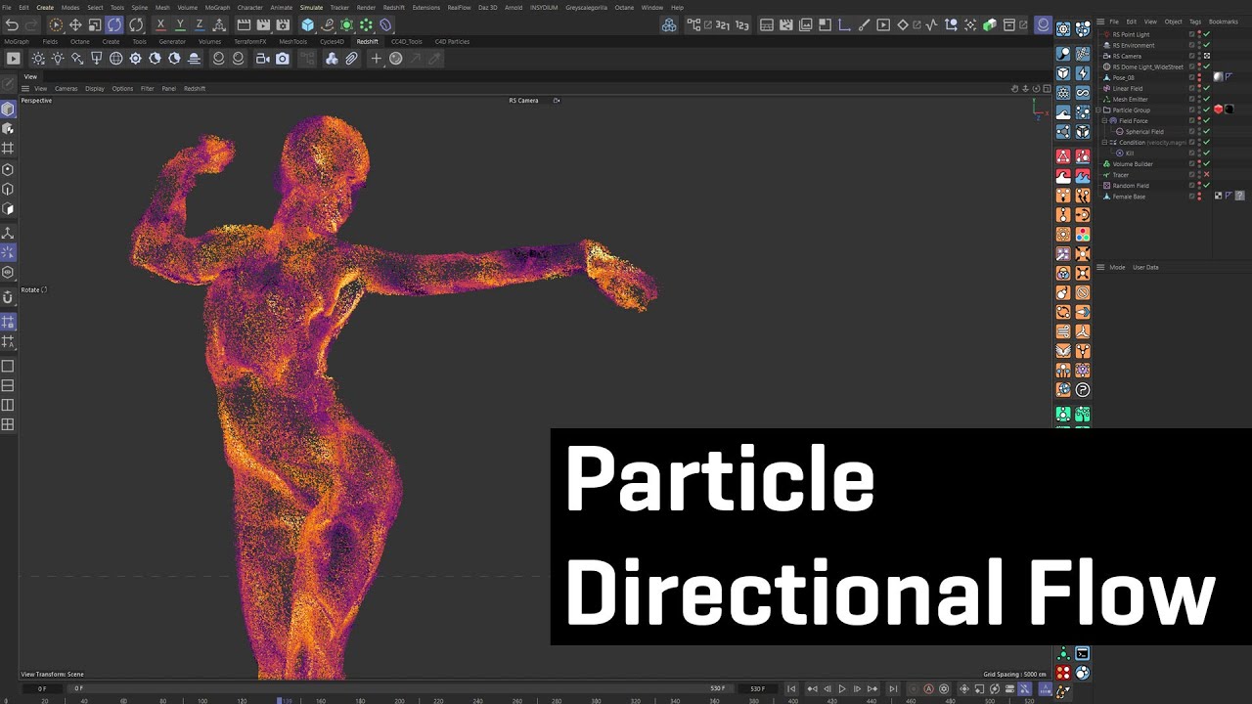The height and width of the screenshot is (704, 1252).
Task: Lock the Y axis
Action: point(180,24)
